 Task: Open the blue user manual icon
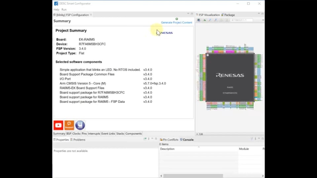click(x=80, y=125)
